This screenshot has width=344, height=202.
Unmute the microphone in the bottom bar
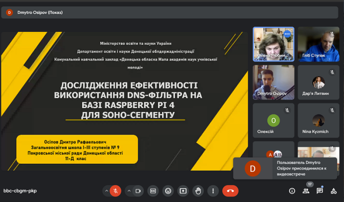116,191
